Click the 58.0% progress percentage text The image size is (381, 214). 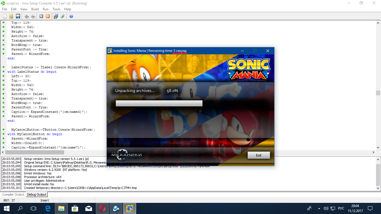click(172, 91)
